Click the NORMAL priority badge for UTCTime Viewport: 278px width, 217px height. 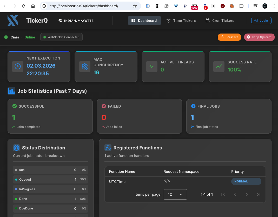click(246, 181)
